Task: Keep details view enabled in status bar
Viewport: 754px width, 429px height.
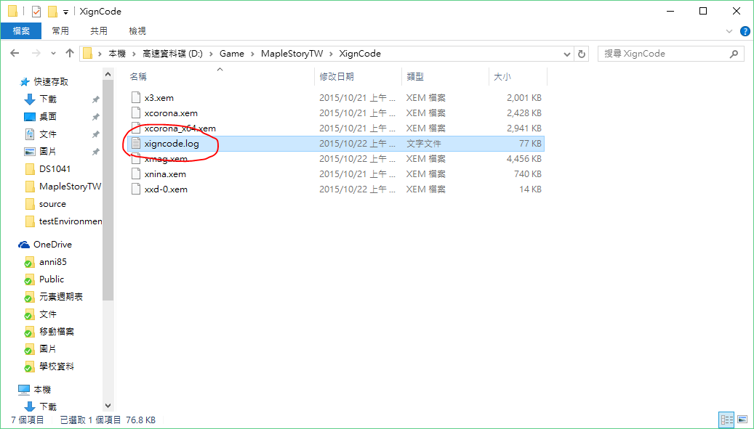Action: click(726, 419)
